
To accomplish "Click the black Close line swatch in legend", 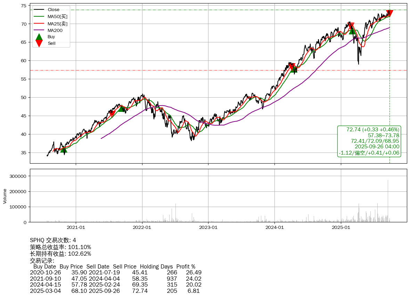I will pyautogui.click(x=39, y=10).
